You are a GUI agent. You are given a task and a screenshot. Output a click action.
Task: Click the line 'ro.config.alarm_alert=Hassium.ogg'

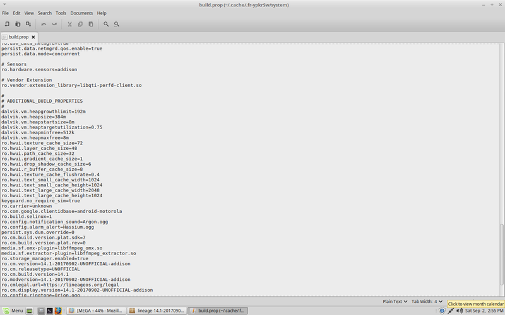coord(47,227)
